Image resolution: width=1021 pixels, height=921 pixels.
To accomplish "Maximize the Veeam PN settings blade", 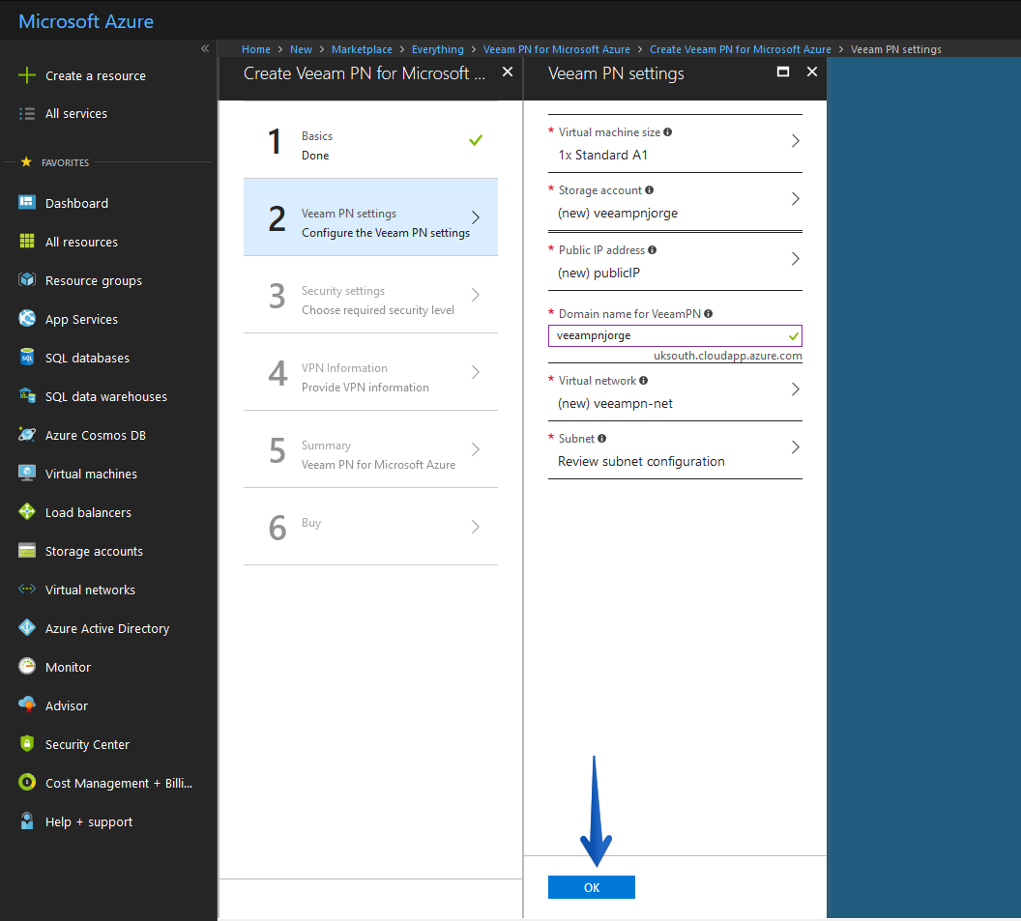I will point(783,72).
